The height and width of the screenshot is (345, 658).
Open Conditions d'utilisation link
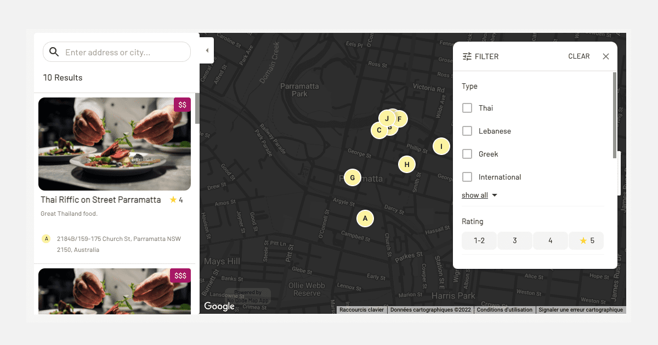[504, 310]
